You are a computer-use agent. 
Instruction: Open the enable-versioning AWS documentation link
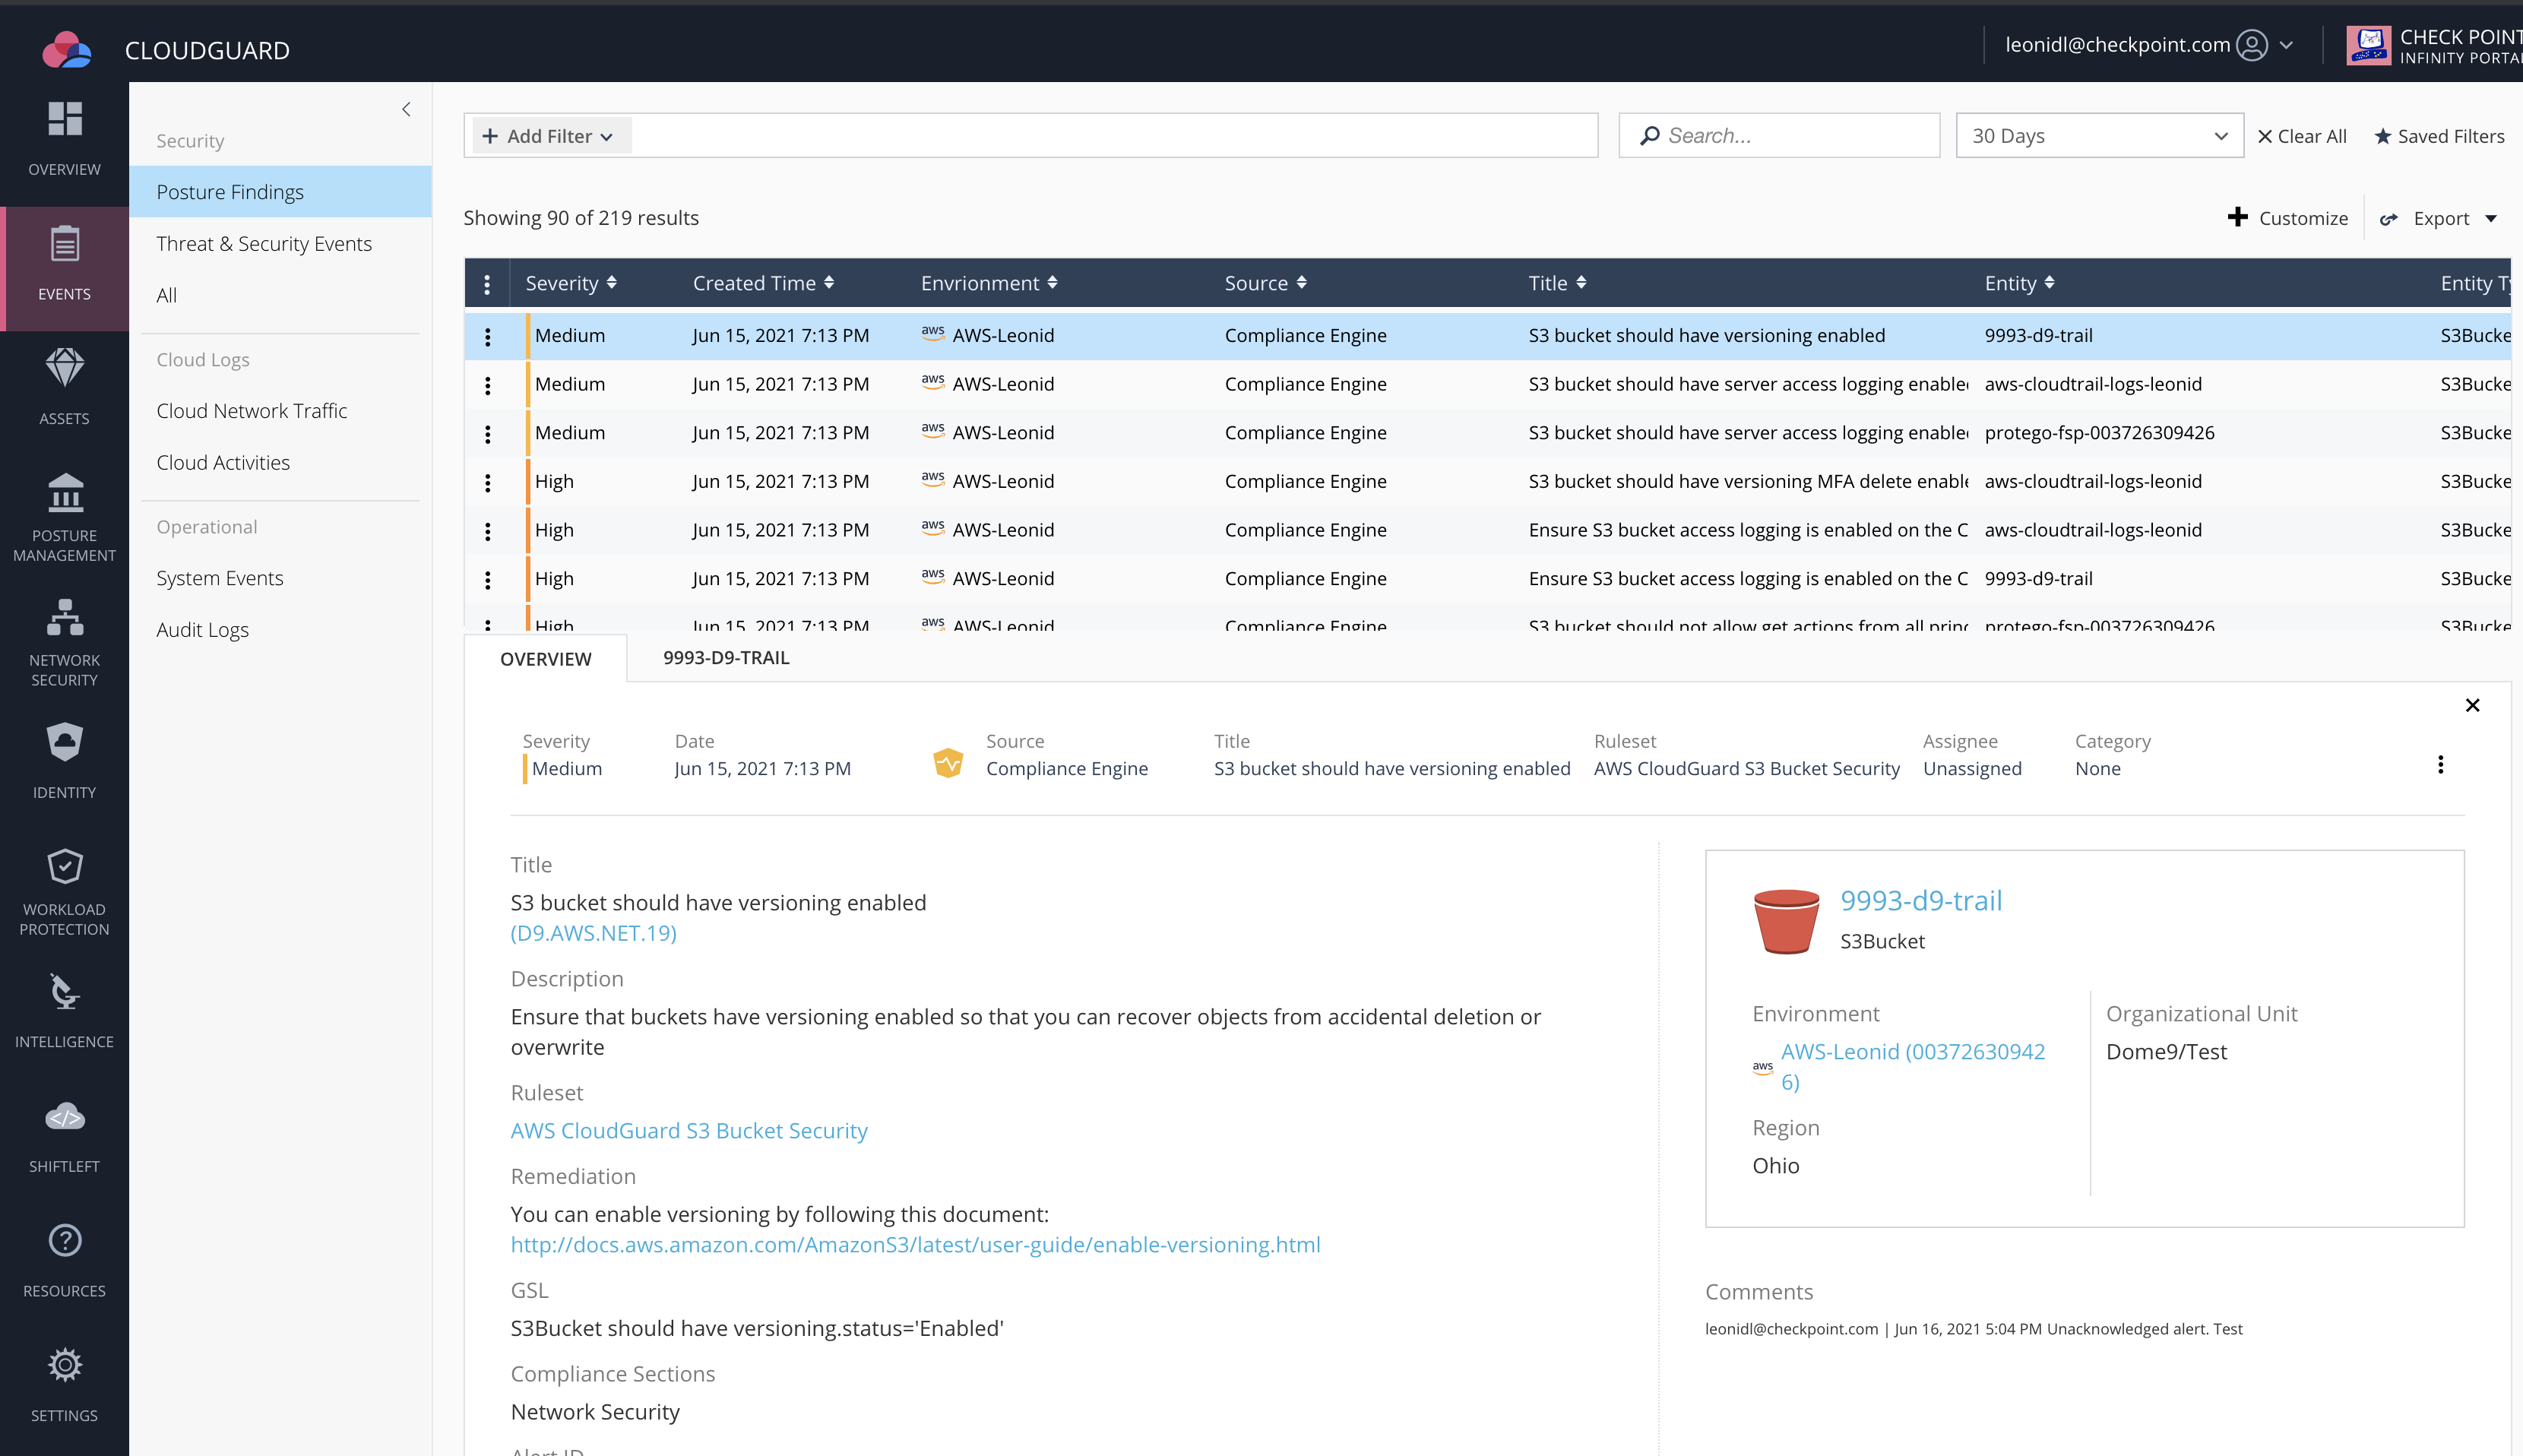tap(915, 1245)
